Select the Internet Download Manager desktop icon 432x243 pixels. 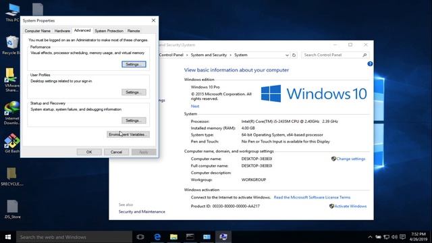(11, 113)
